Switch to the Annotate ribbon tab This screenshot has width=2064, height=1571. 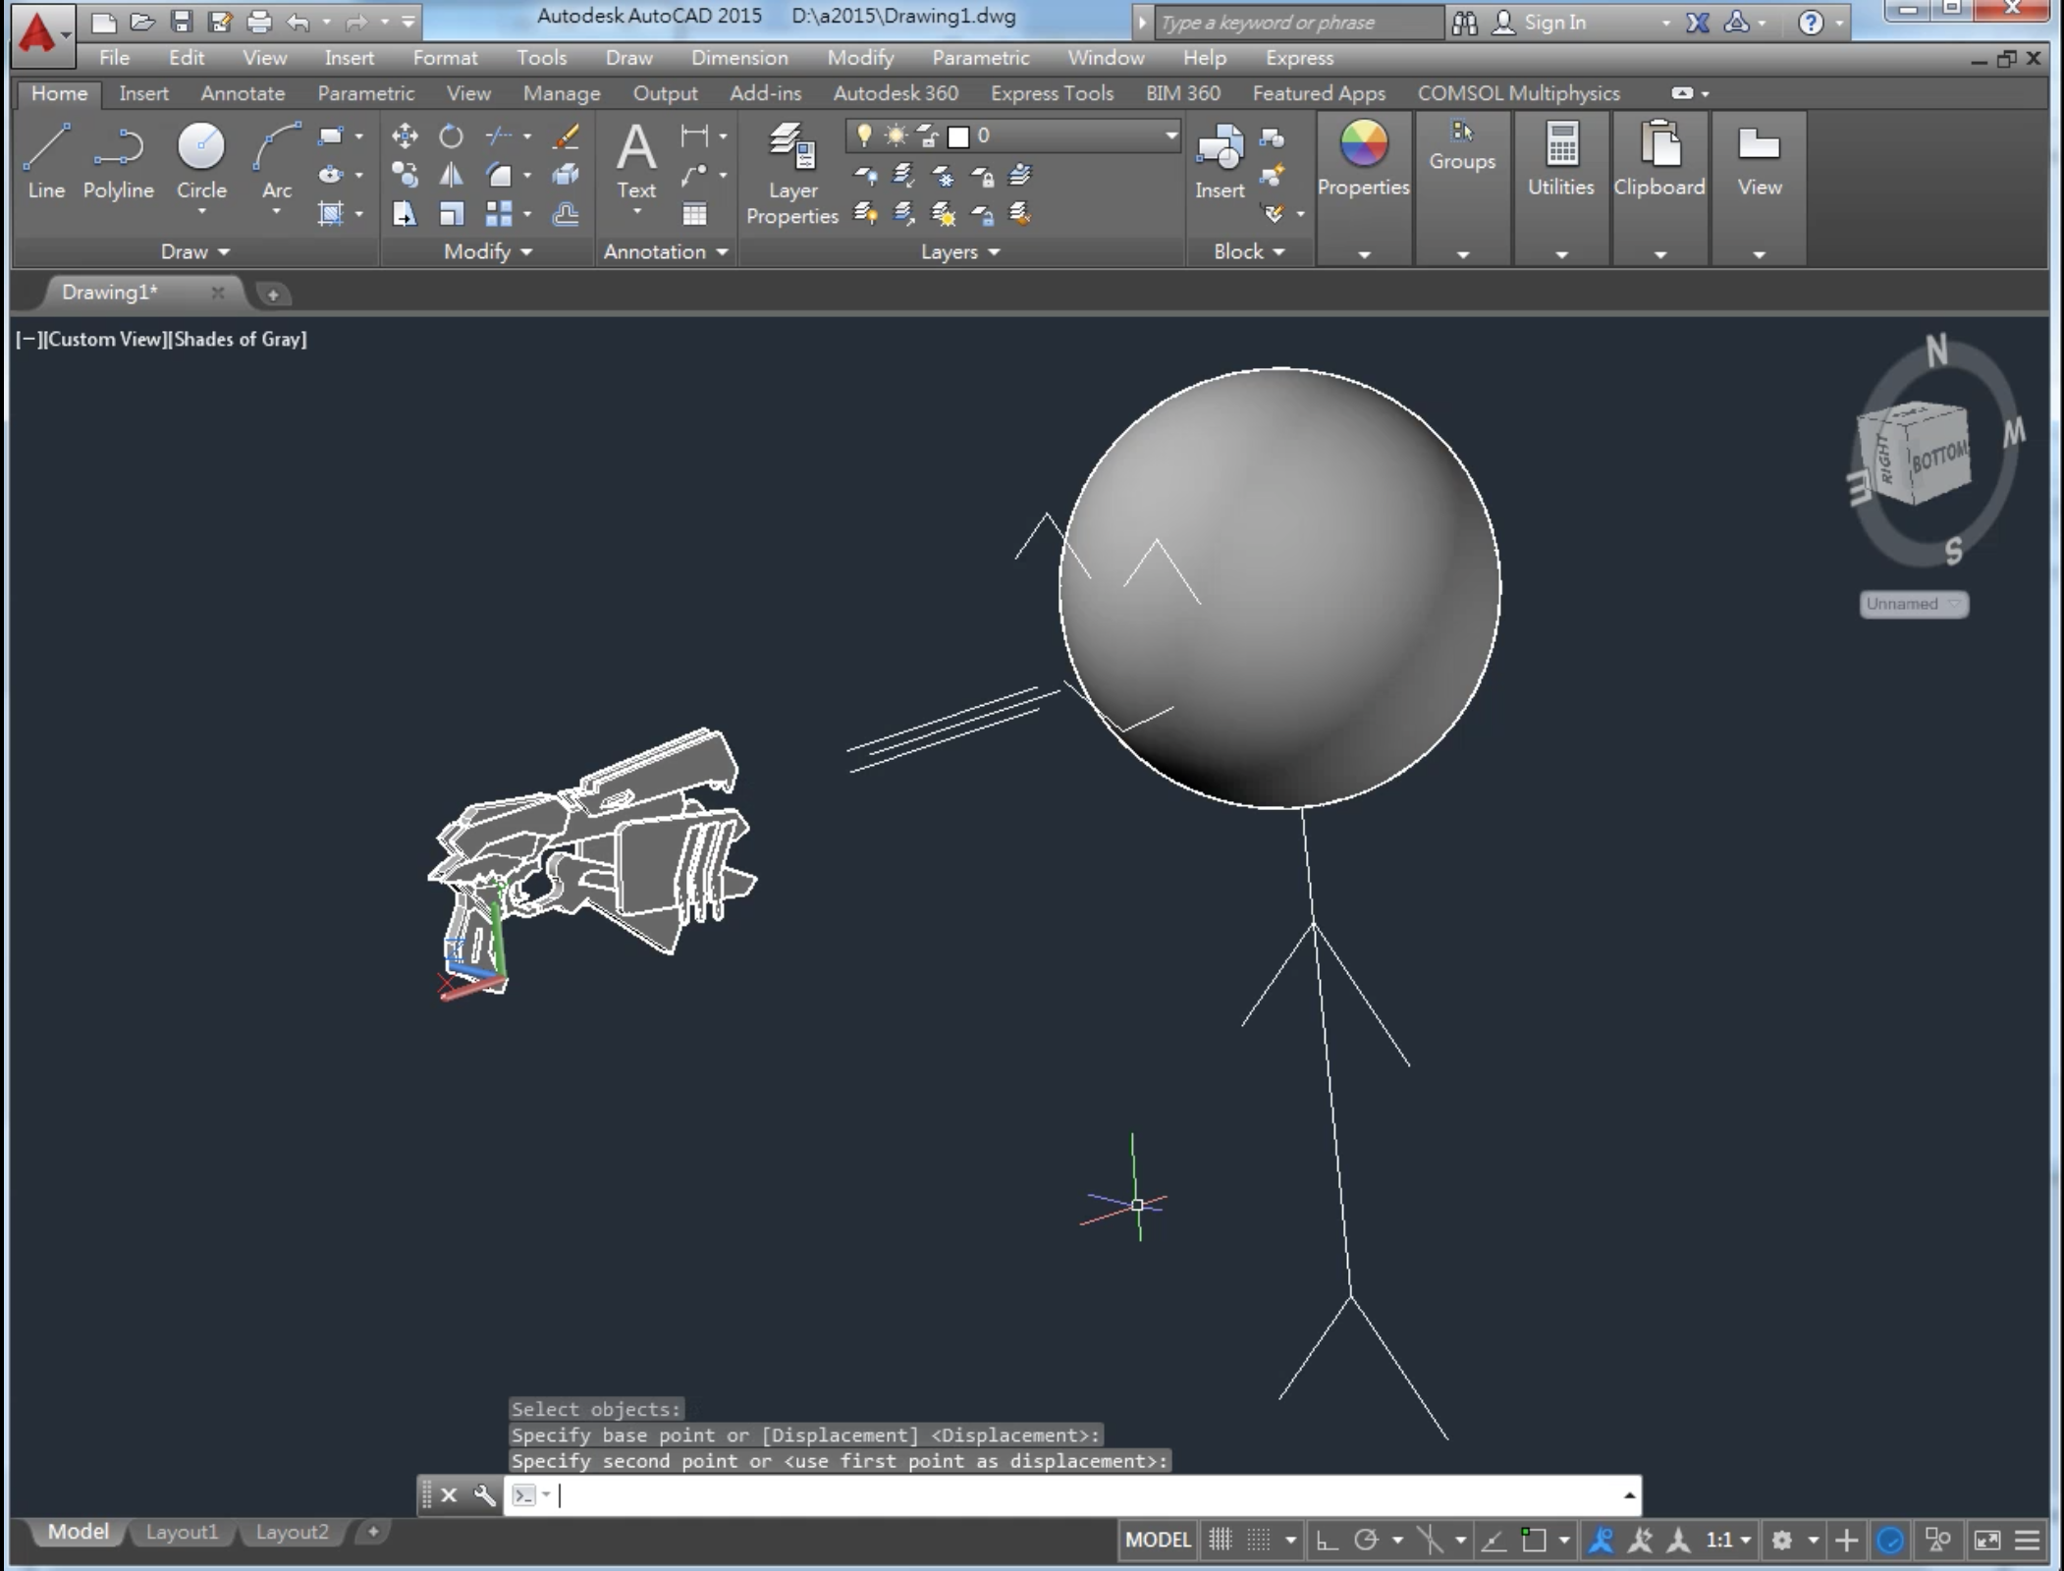pyautogui.click(x=243, y=93)
